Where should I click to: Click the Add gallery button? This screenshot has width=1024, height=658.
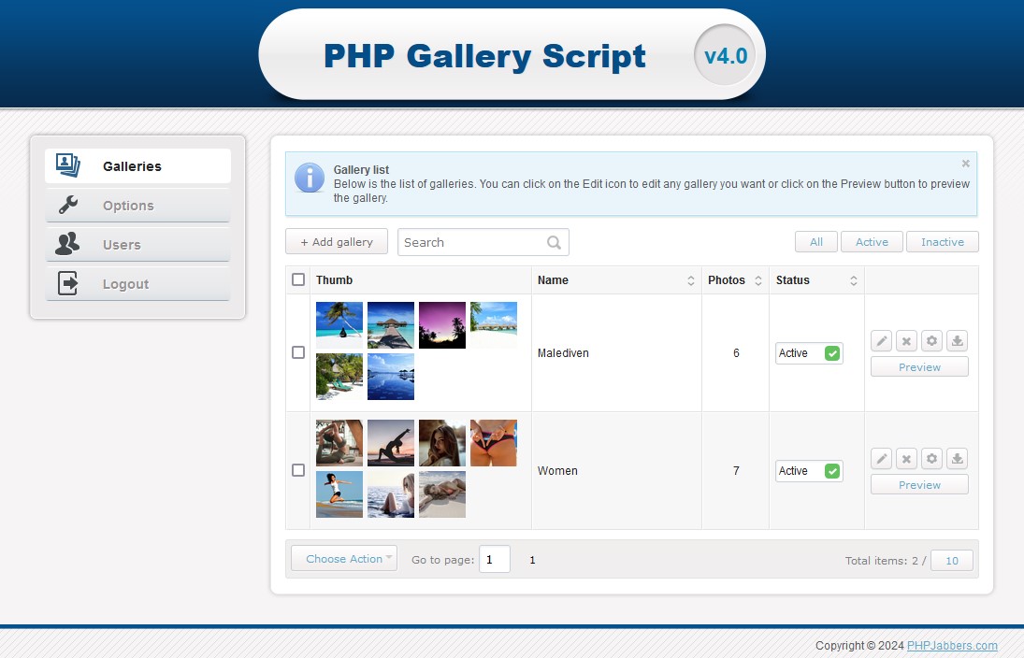337,242
